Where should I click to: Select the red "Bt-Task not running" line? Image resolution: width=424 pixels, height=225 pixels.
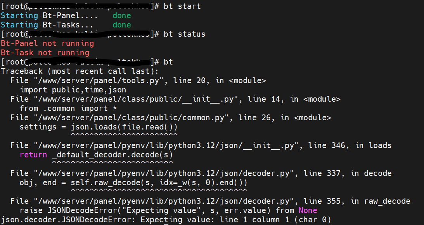pyautogui.click(x=45, y=53)
